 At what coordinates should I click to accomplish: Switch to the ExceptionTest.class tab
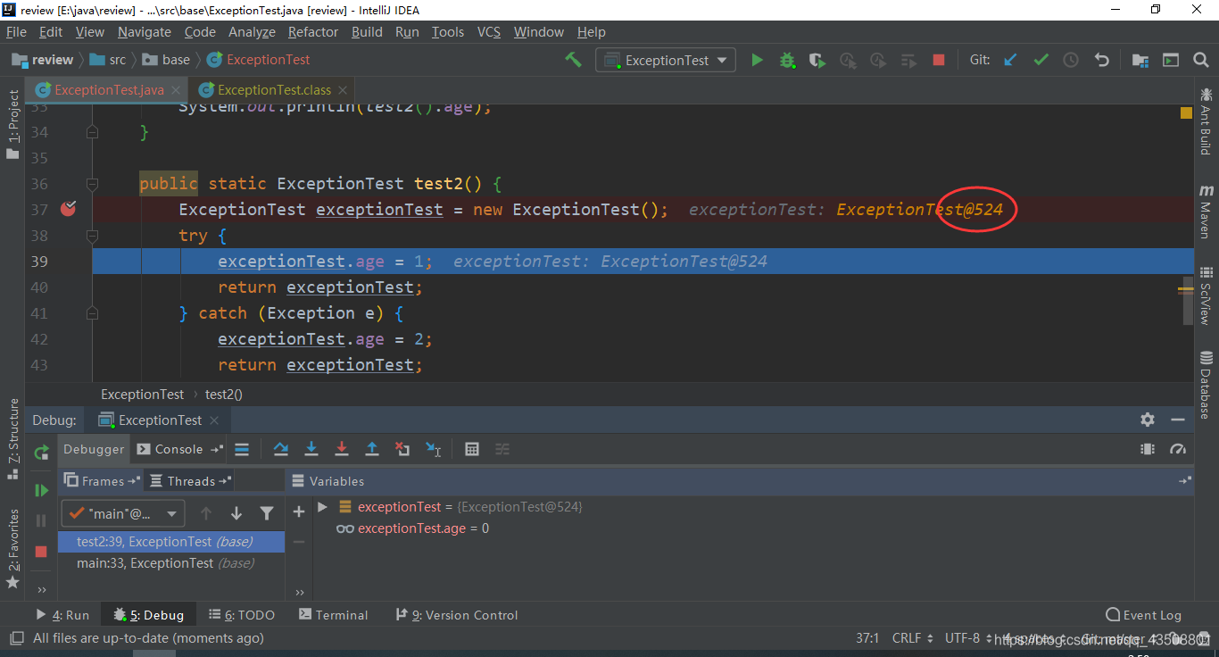click(x=273, y=89)
